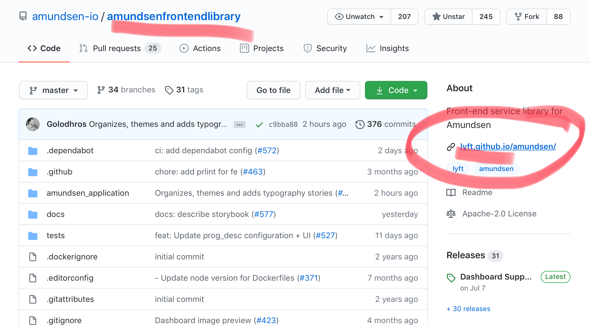Expand the master branch dropdown
The height and width of the screenshot is (326, 589).
53,90
